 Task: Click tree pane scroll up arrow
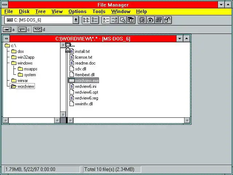click(63, 45)
